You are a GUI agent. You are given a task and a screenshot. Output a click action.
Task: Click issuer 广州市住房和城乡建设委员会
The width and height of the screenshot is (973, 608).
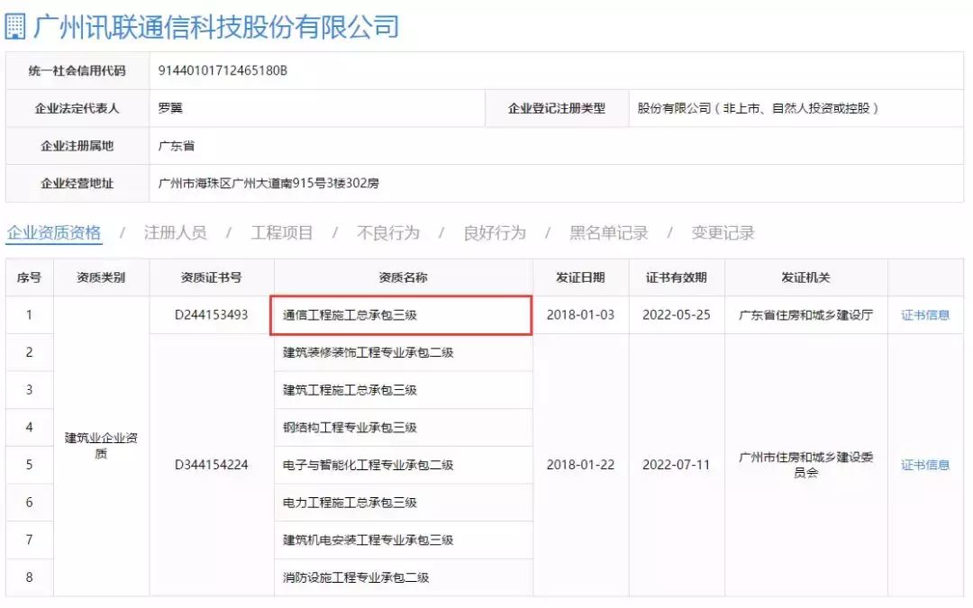pos(806,466)
